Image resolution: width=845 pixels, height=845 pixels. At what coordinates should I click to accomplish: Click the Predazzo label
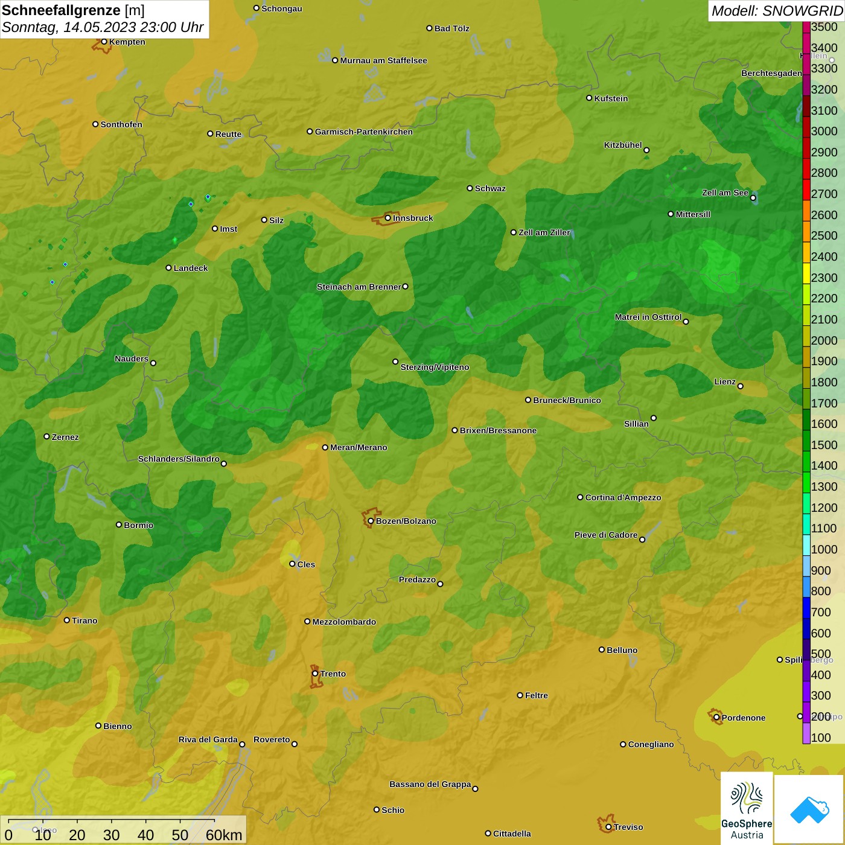[417, 579]
